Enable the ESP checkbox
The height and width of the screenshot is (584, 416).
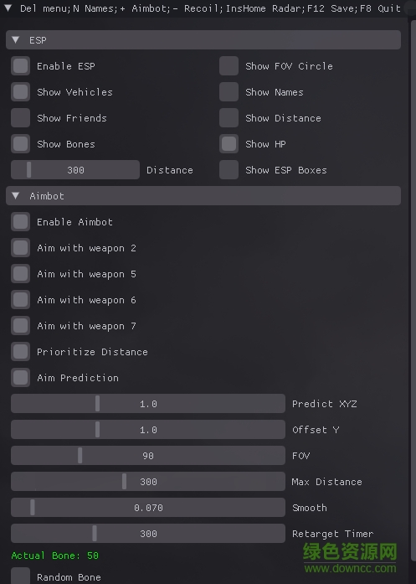[20, 66]
